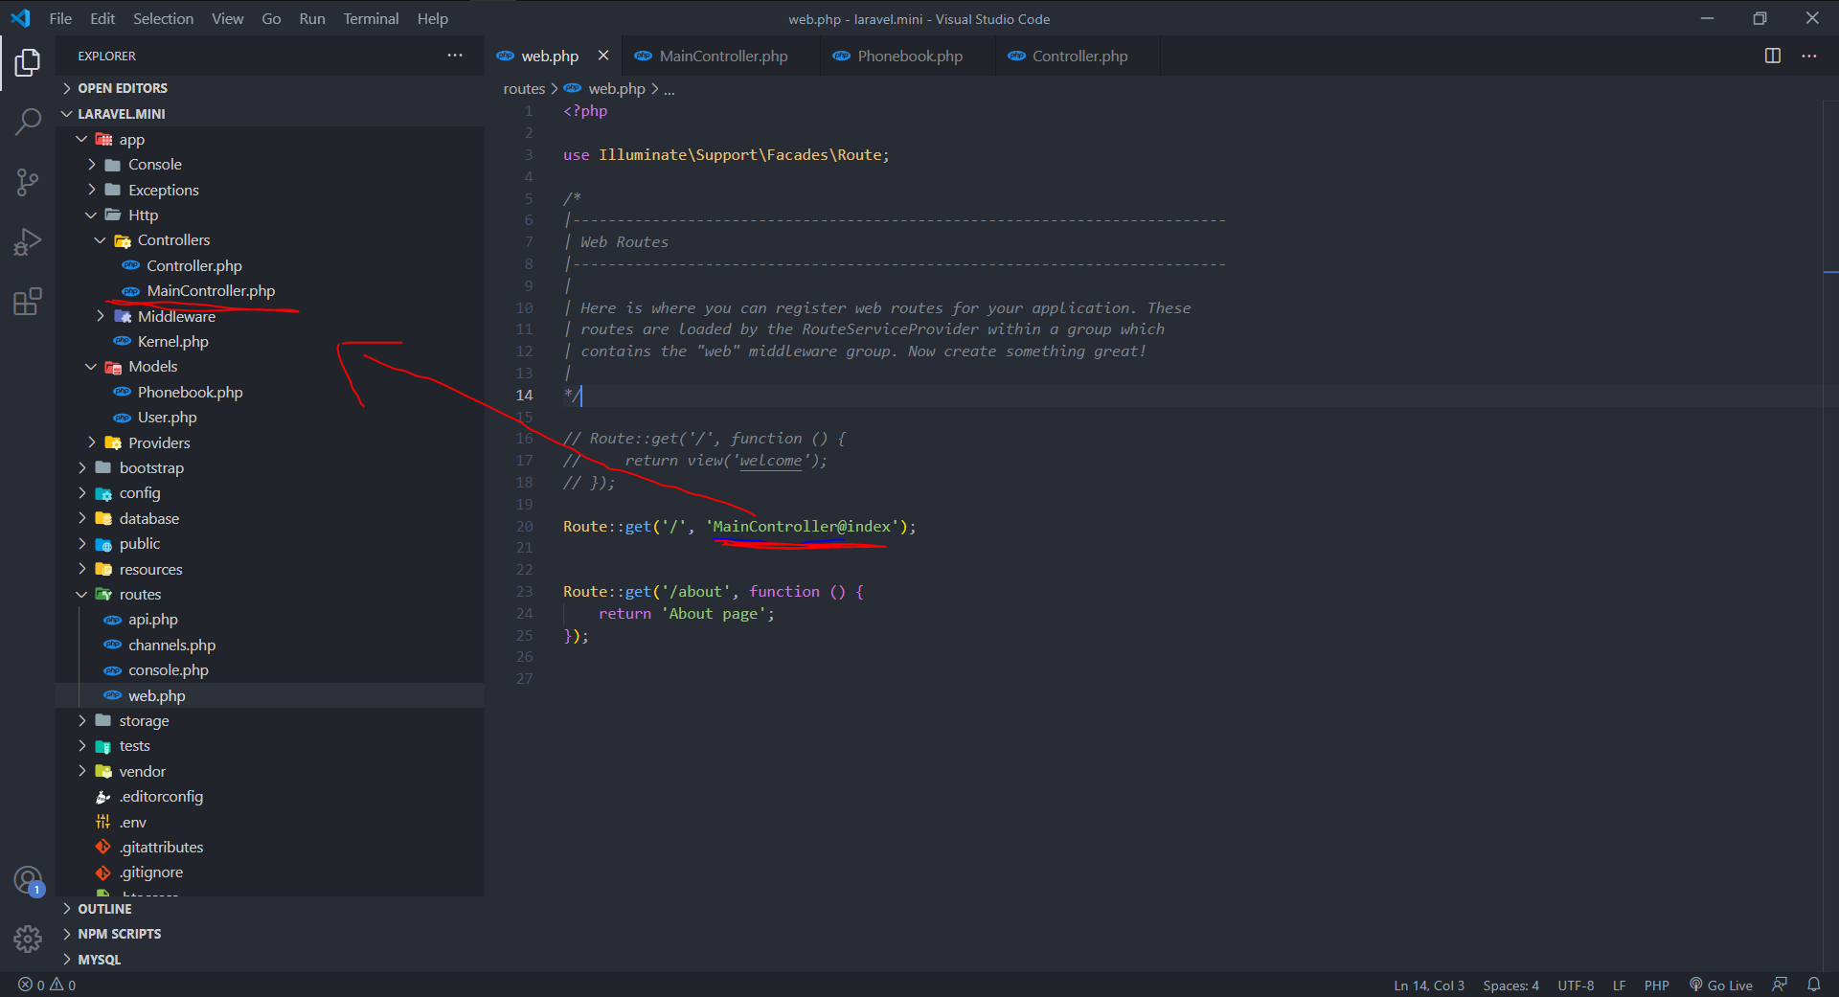Image resolution: width=1839 pixels, height=997 pixels.
Task: Open the Explorer view in activity bar
Action: pyautogui.click(x=28, y=63)
